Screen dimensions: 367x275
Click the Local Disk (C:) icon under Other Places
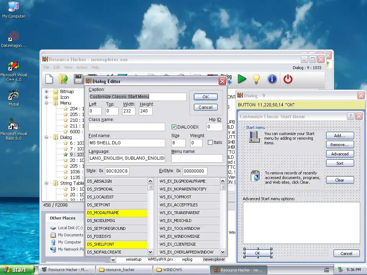(x=53, y=228)
